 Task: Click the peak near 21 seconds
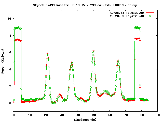click(x=48, y=54)
